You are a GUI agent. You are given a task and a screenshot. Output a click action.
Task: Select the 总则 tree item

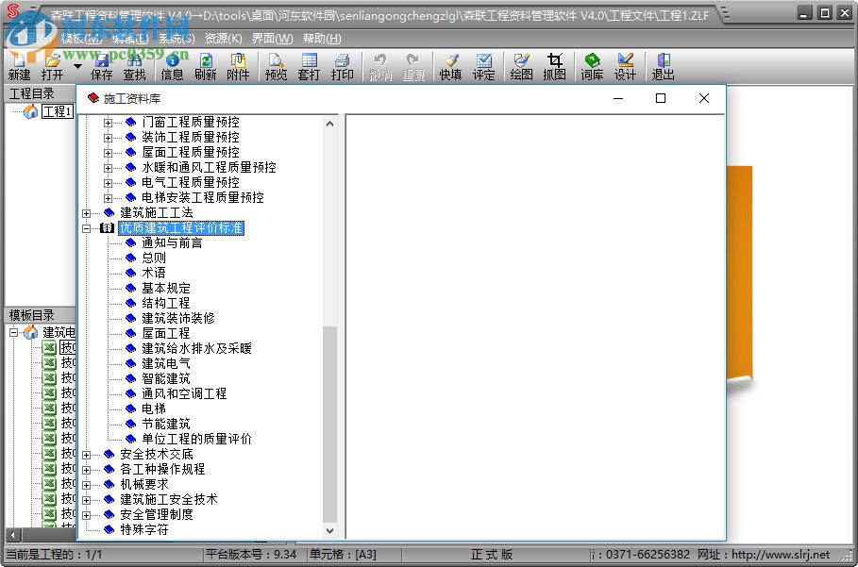(154, 258)
